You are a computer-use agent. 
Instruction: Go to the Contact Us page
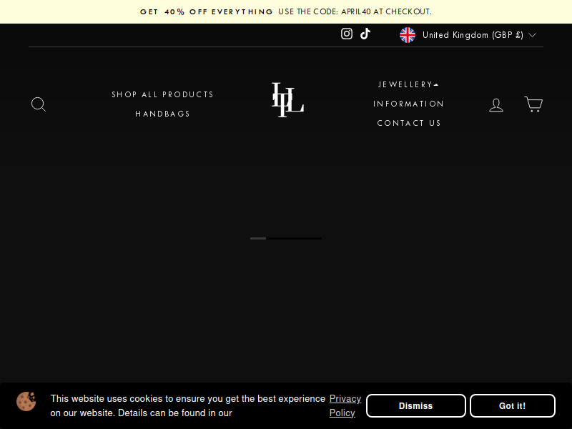pos(409,123)
